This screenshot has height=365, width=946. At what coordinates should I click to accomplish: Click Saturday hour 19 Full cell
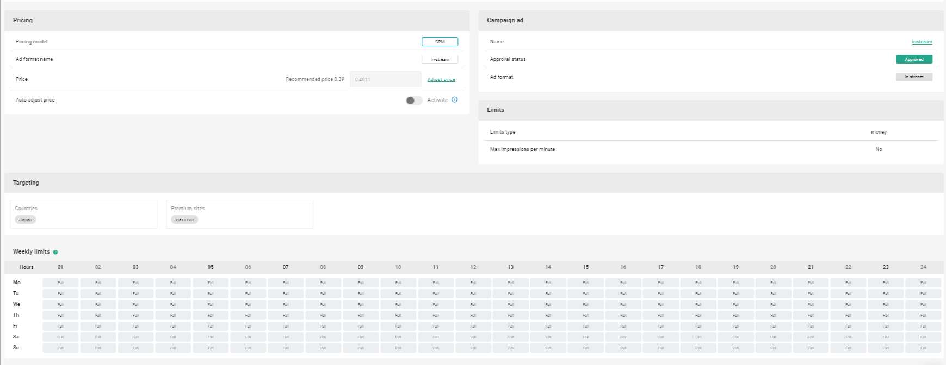click(735, 337)
